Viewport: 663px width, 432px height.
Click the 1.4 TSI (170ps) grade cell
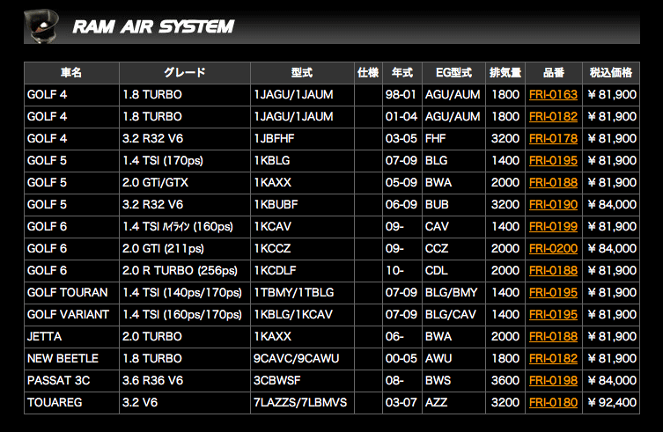(185, 161)
